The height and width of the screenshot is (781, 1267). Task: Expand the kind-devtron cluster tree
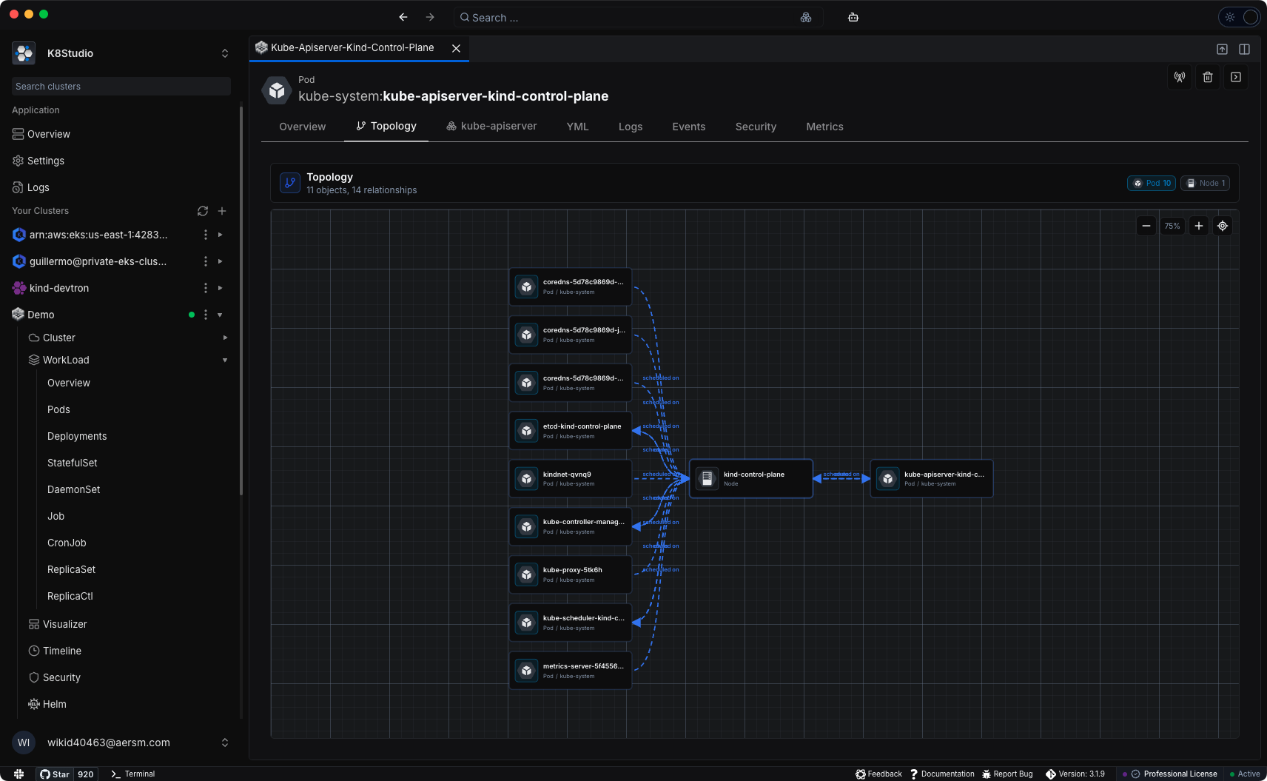[x=220, y=288]
